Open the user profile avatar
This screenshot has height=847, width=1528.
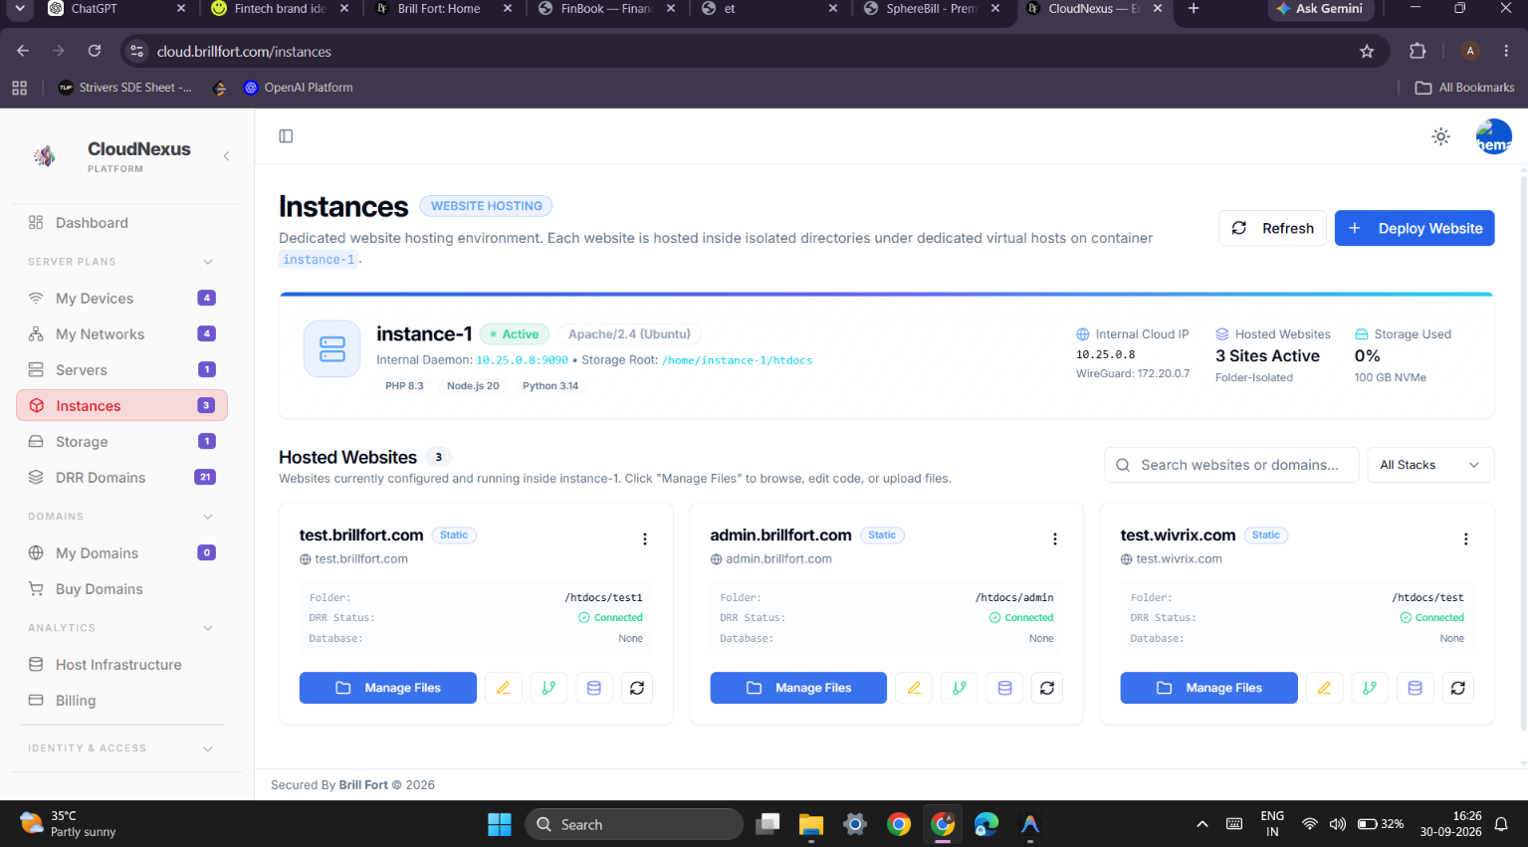click(x=1493, y=136)
